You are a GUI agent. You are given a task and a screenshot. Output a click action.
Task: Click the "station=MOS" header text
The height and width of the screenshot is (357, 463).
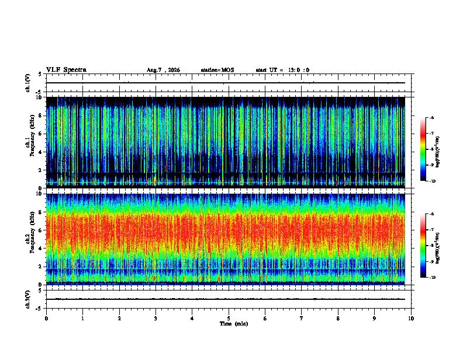tap(217, 70)
